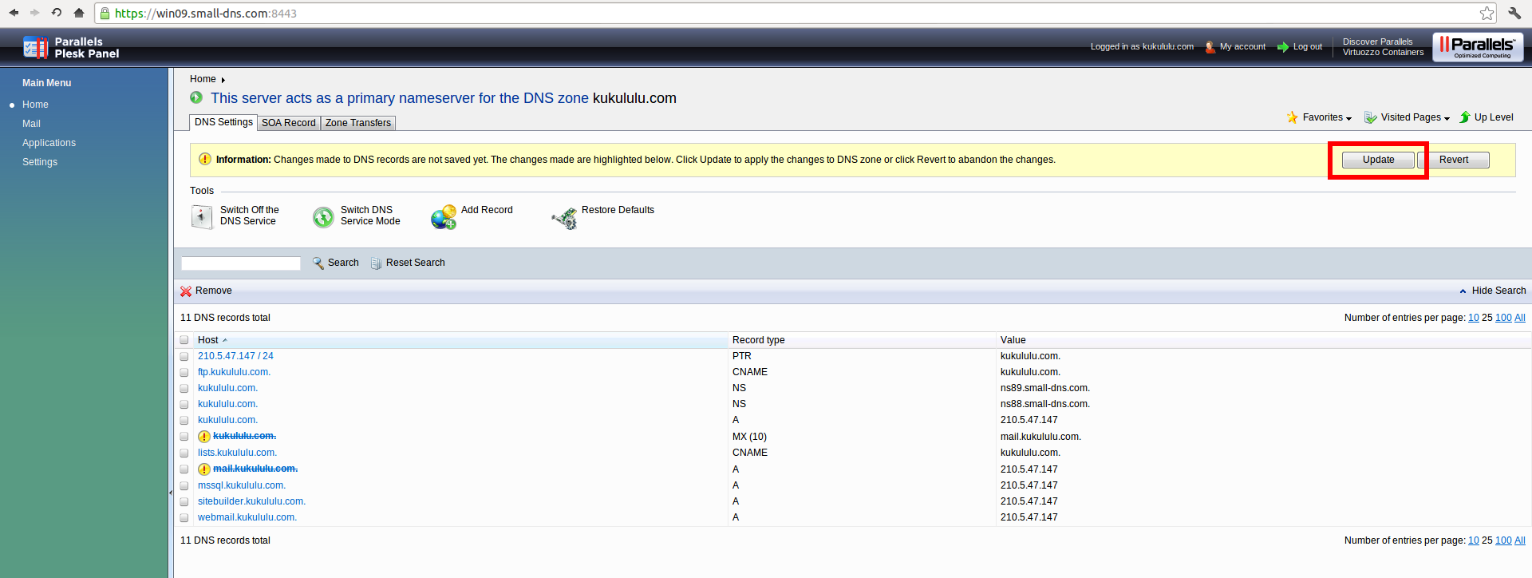This screenshot has width=1532, height=578.
Task: Open the Zone Transfers tab
Action: pyautogui.click(x=357, y=123)
